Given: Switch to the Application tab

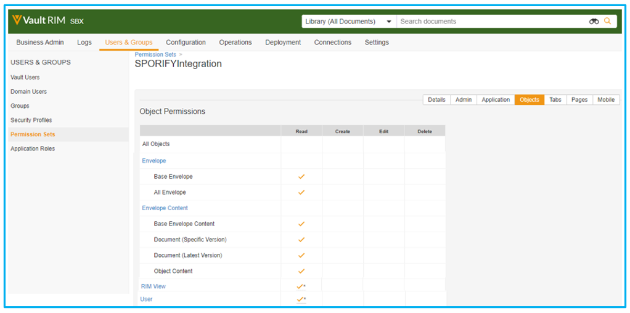Looking at the screenshot, I should coord(496,100).
